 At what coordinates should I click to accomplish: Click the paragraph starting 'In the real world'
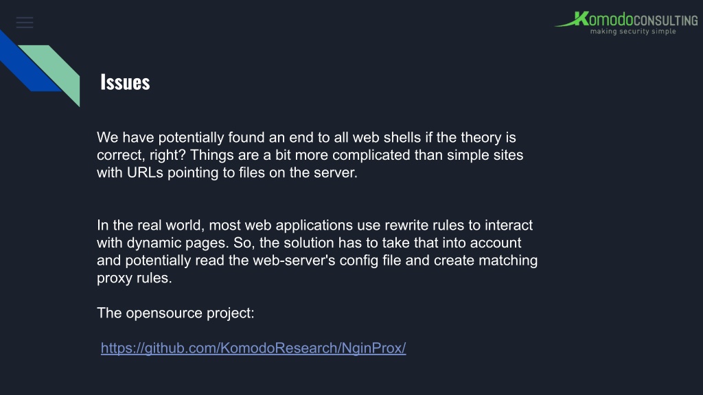pos(317,251)
